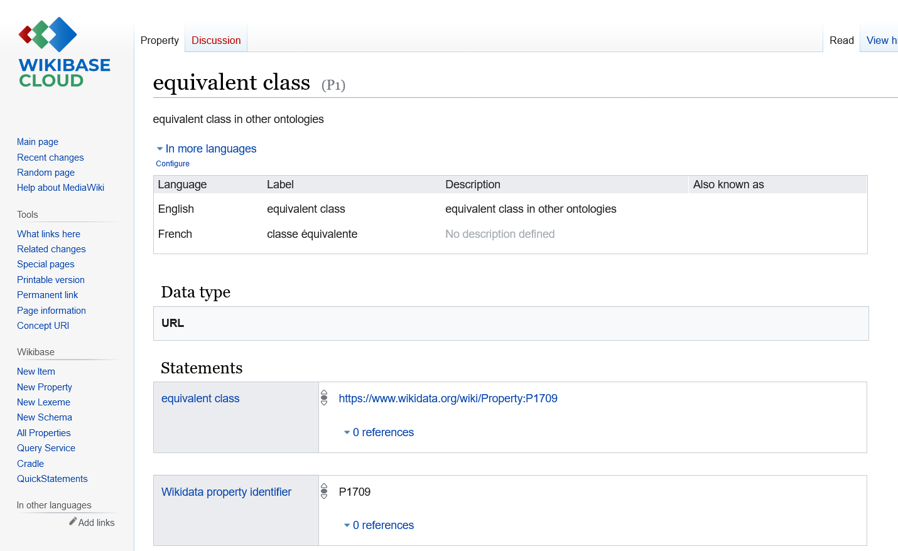Open the QuickStatements link
The width and height of the screenshot is (898, 551).
tap(52, 479)
